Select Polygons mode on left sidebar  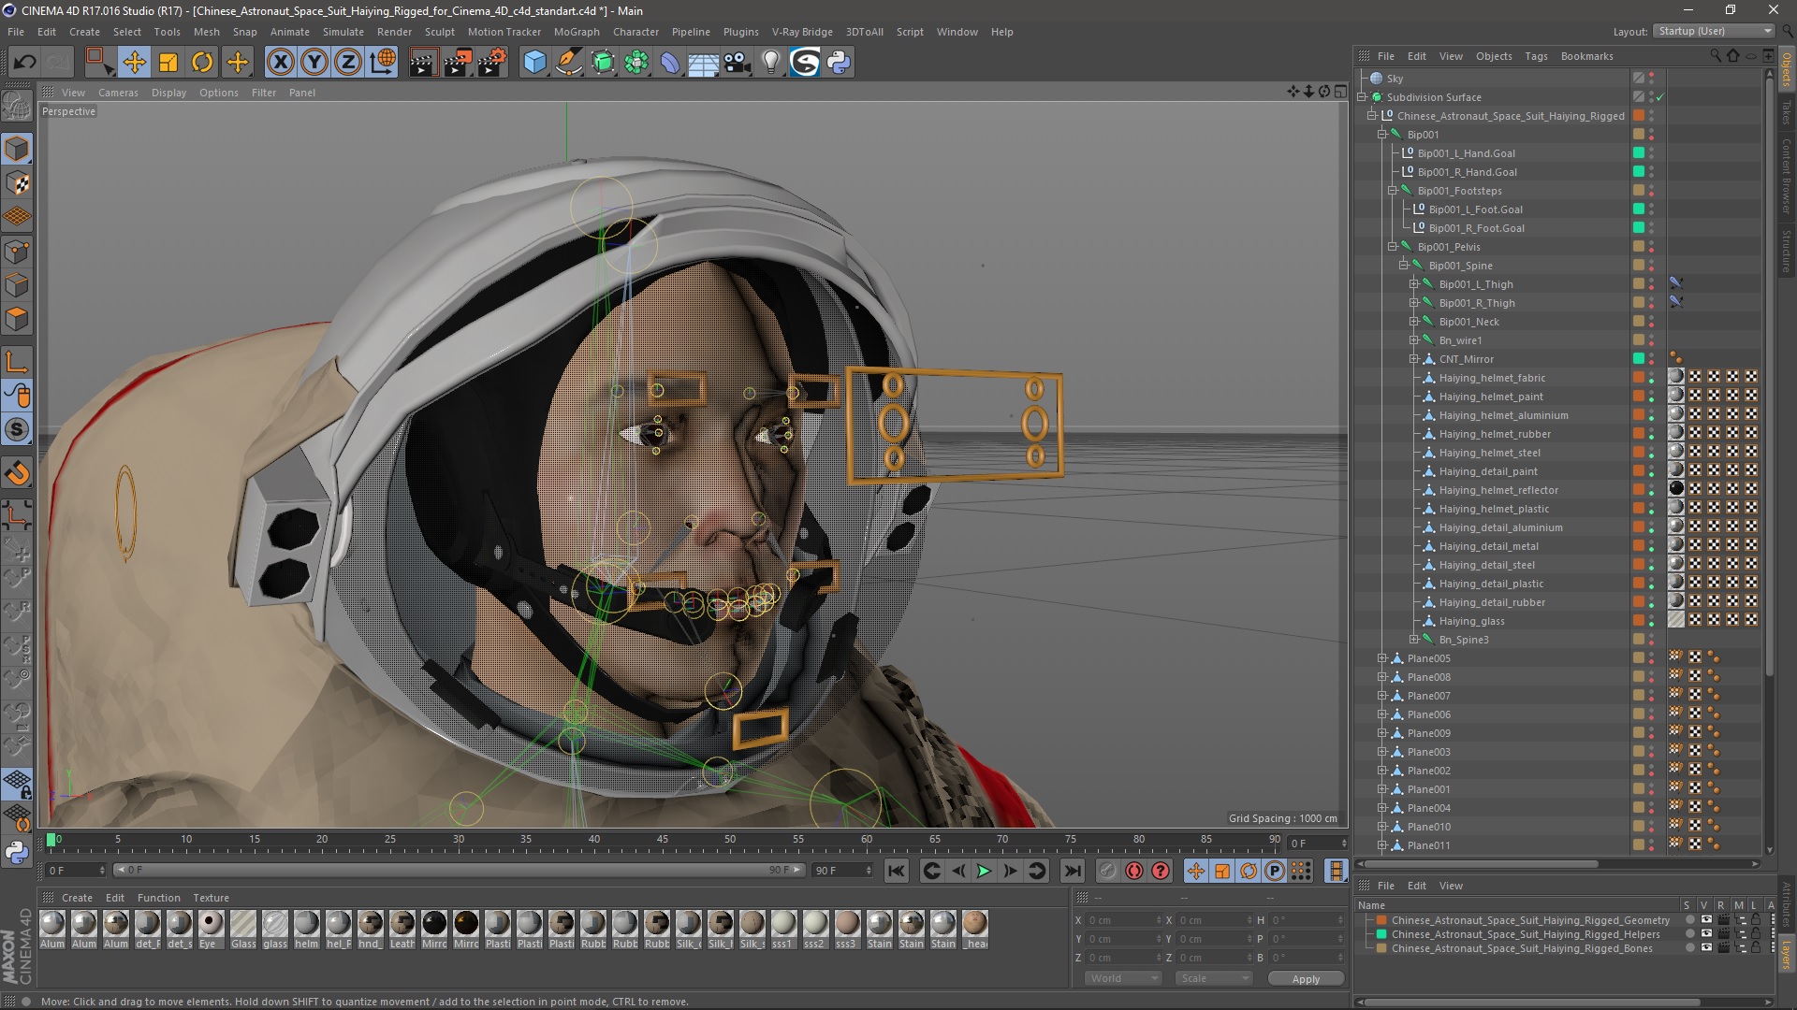point(17,319)
